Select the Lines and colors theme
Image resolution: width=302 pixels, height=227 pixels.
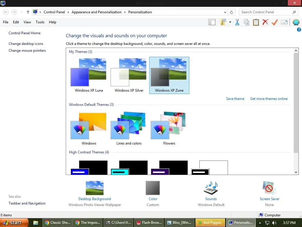pos(129,128)
